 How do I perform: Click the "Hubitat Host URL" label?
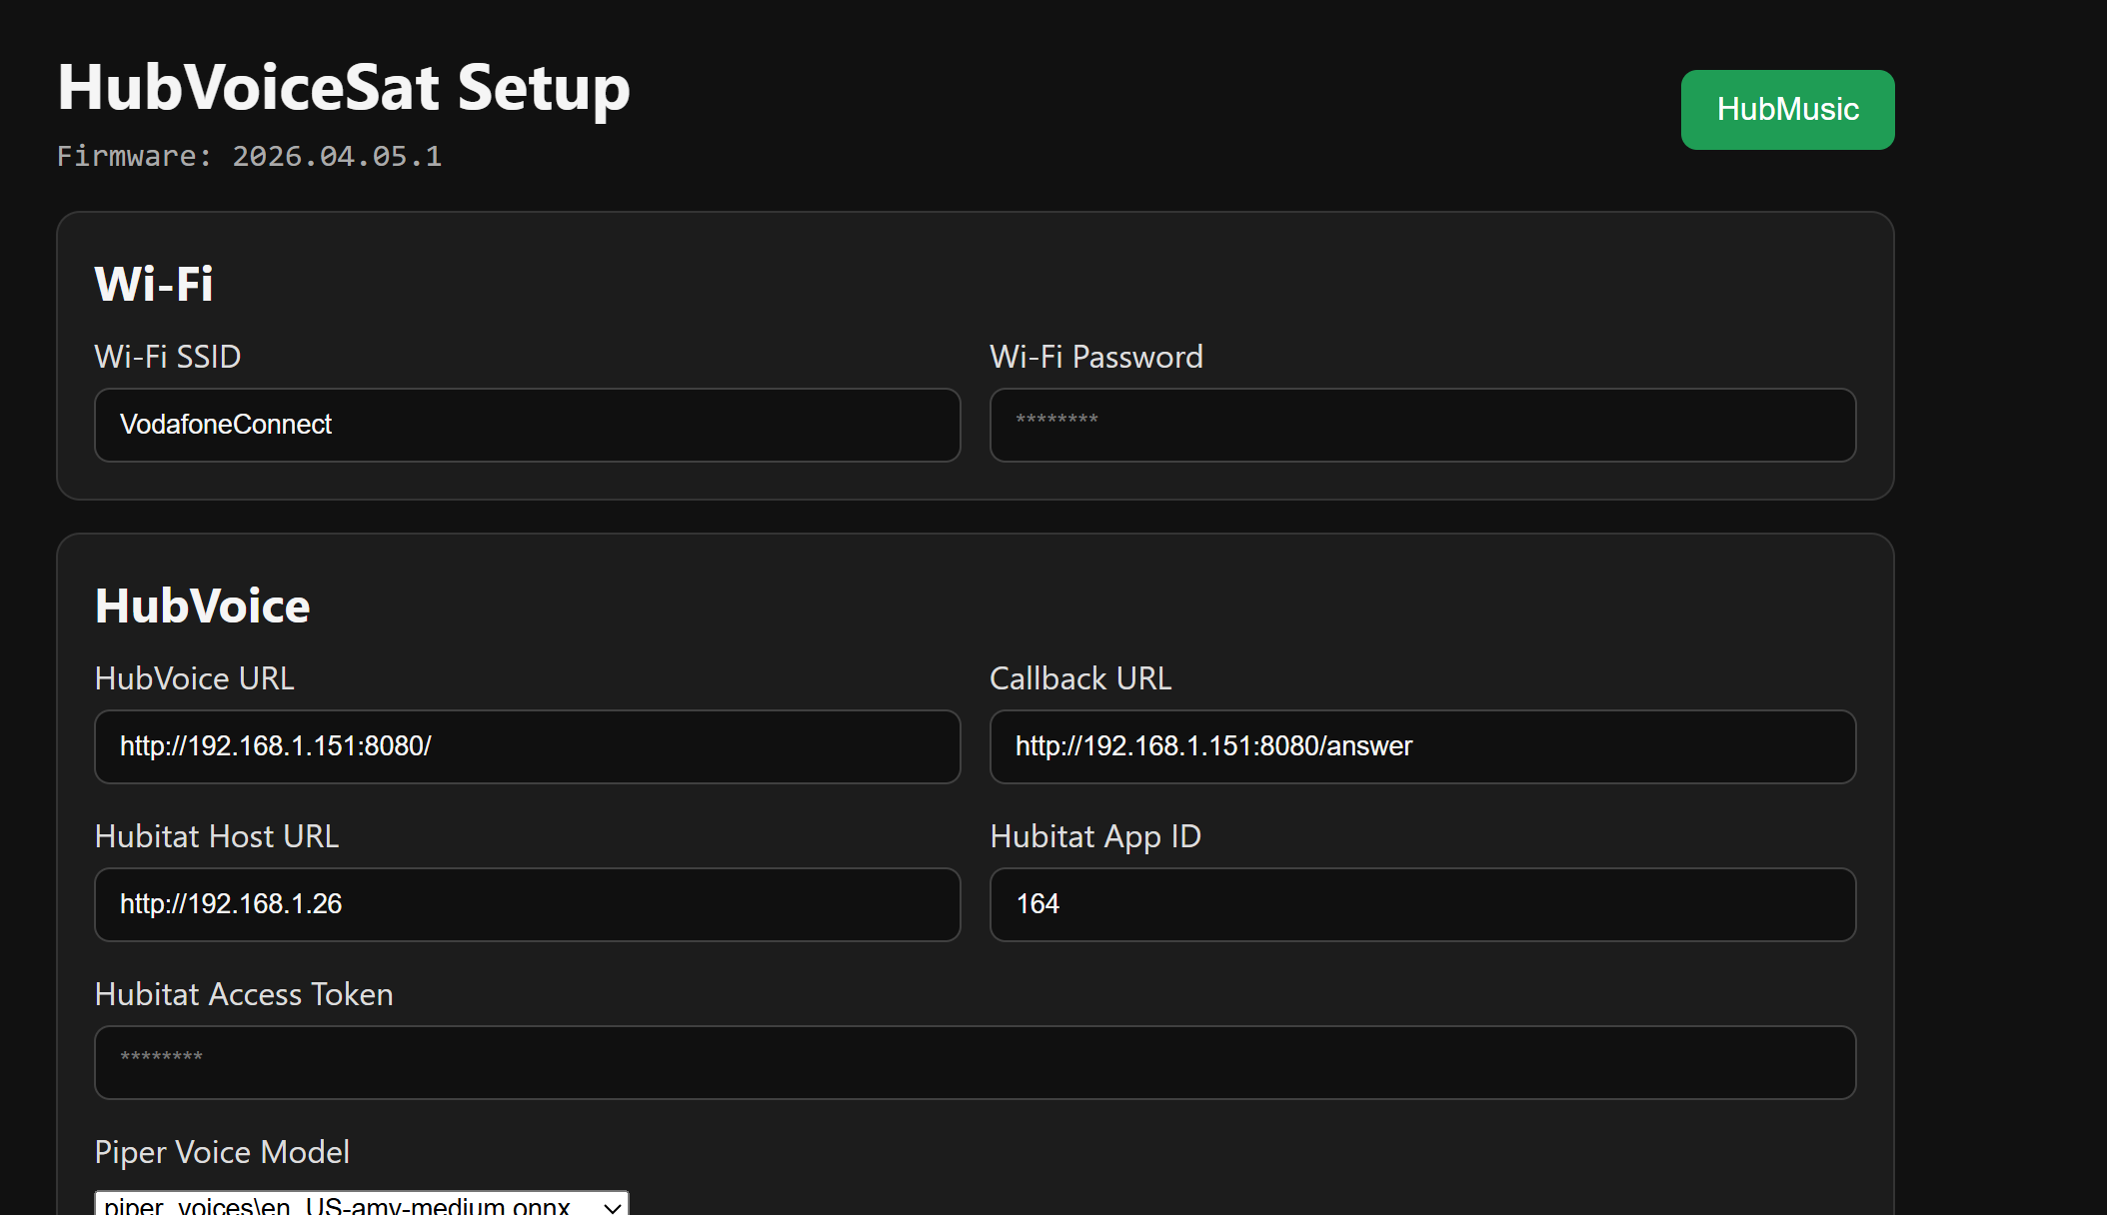click(216, 836)
